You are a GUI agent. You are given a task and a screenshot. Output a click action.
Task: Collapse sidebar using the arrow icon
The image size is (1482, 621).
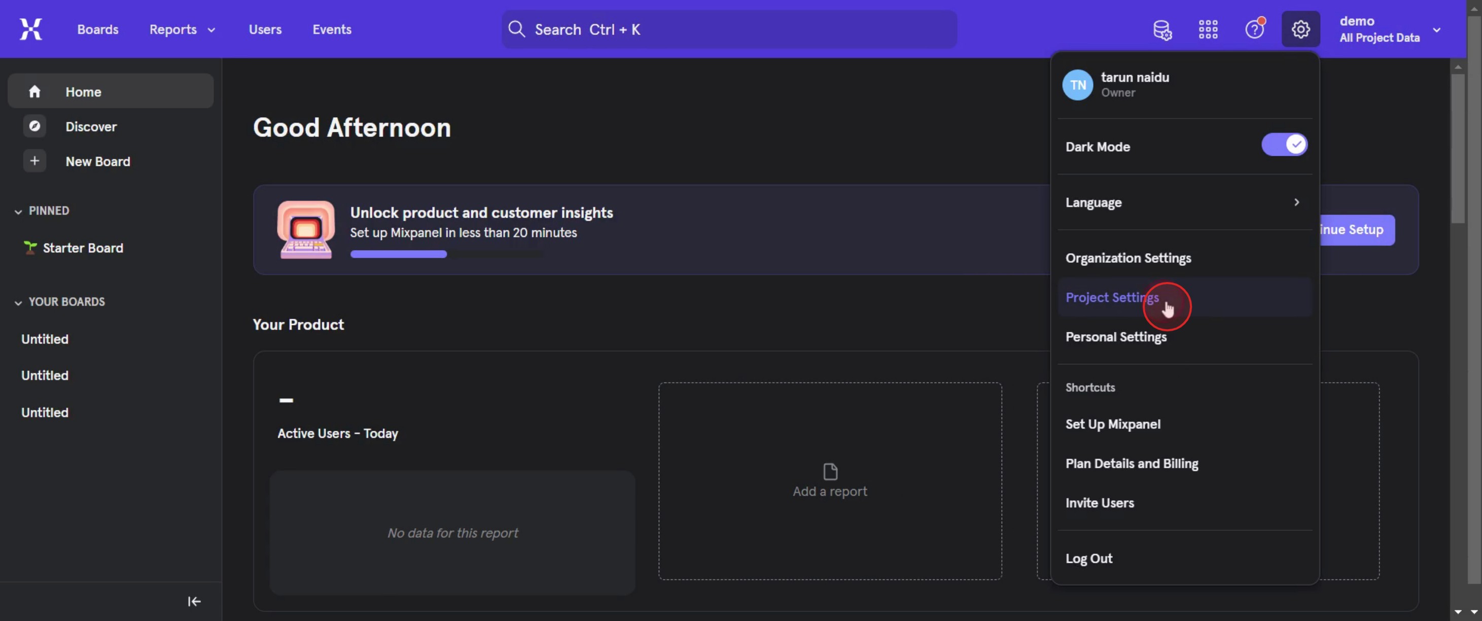pyautogui.click(x=194, y=601)
